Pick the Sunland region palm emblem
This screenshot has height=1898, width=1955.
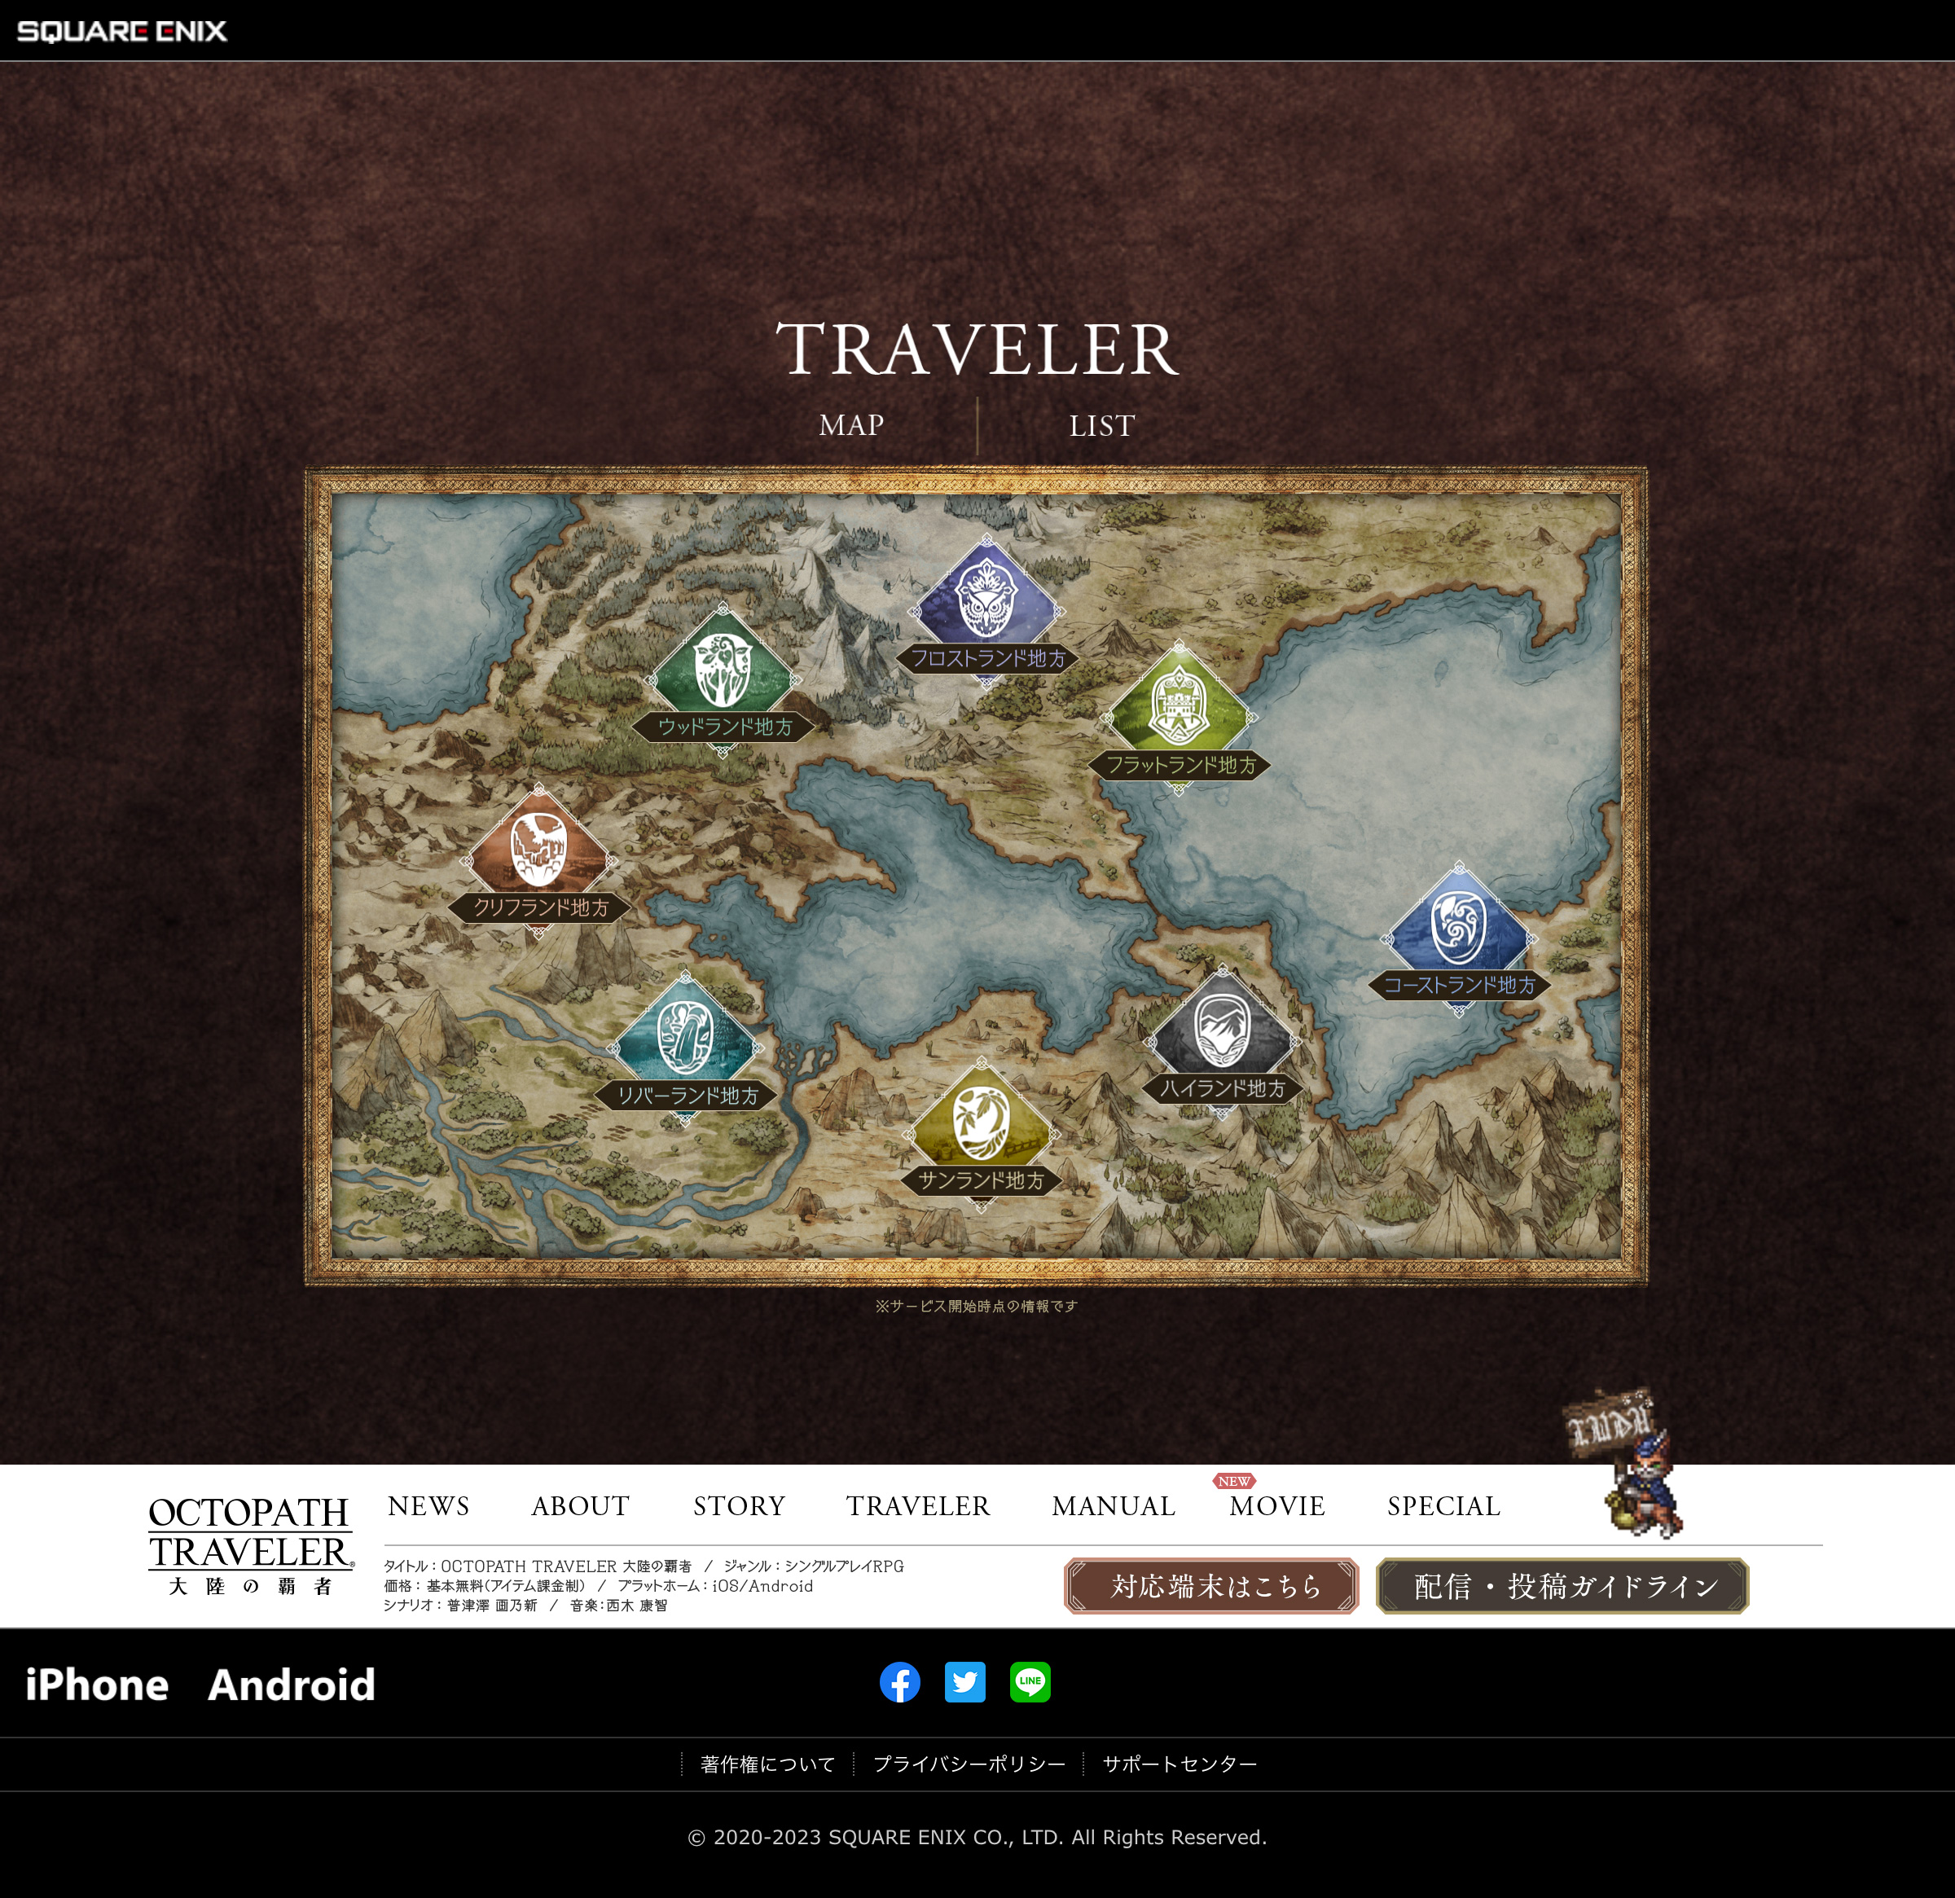981,1123
